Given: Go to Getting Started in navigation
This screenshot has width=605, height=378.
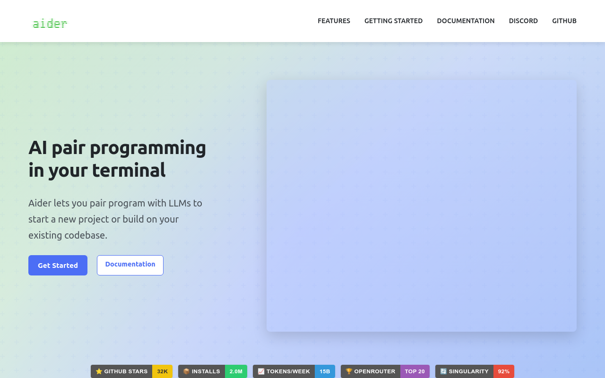Looking at the screenshot, I should [393, 21].
